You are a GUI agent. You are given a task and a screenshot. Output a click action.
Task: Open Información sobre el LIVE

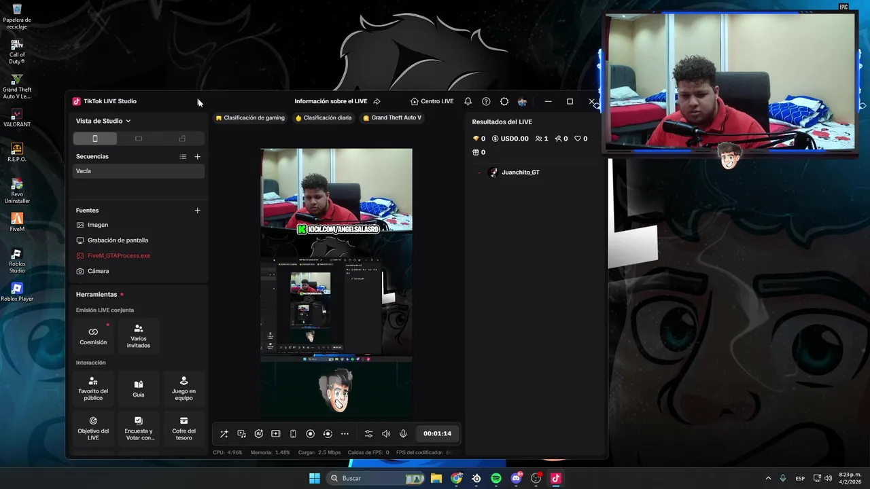[x=331, y=101]
